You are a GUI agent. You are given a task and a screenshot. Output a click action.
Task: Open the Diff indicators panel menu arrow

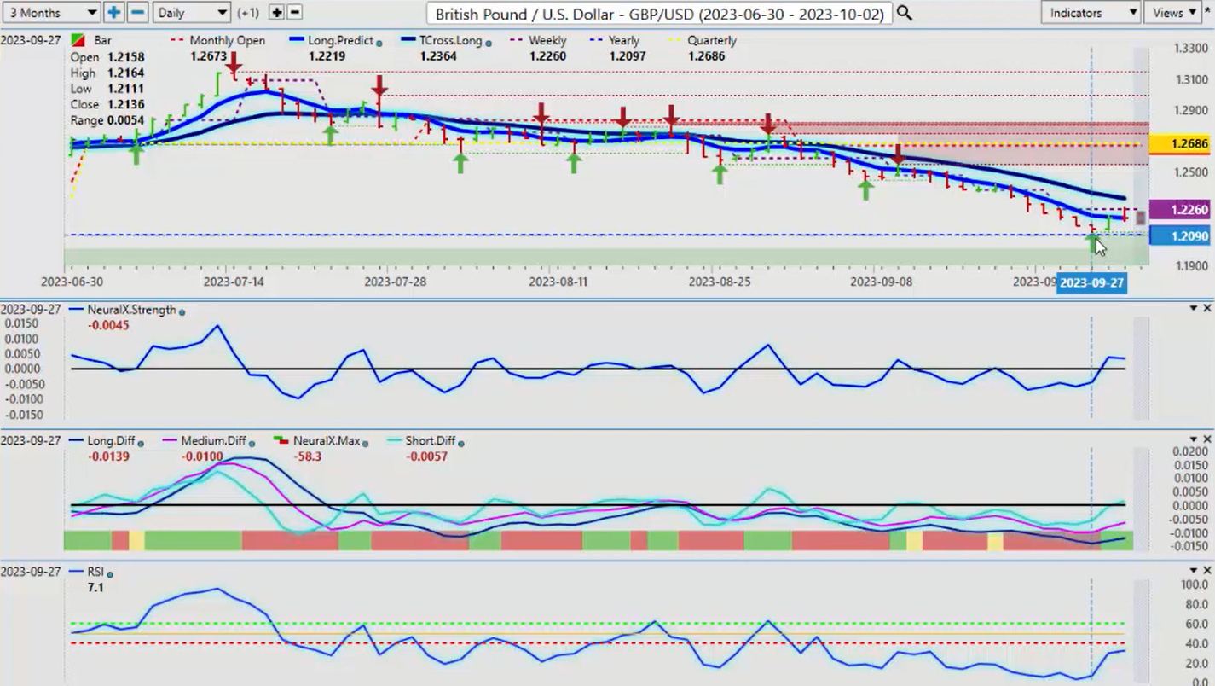click(1194, 439)
